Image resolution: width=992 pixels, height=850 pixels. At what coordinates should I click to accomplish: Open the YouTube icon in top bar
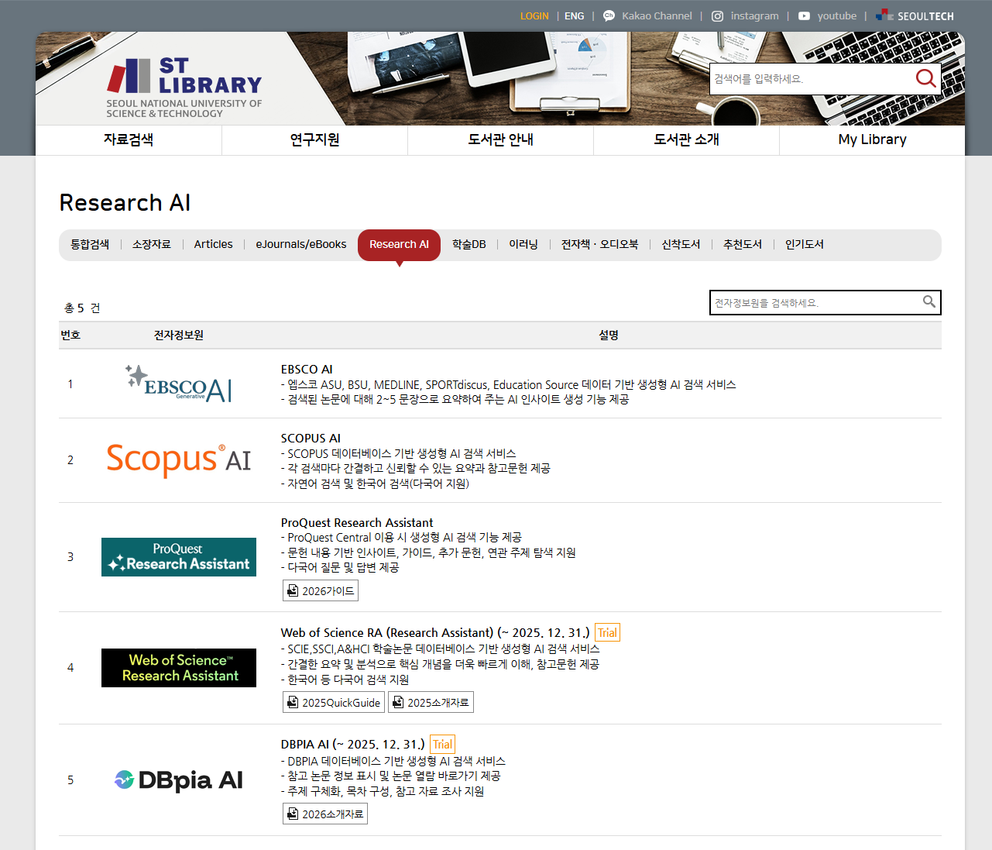coord(805,16)
